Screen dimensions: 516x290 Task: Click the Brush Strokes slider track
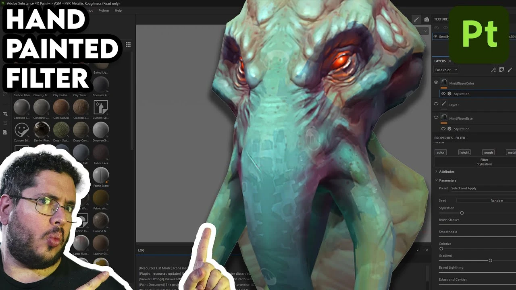[477, 225]
